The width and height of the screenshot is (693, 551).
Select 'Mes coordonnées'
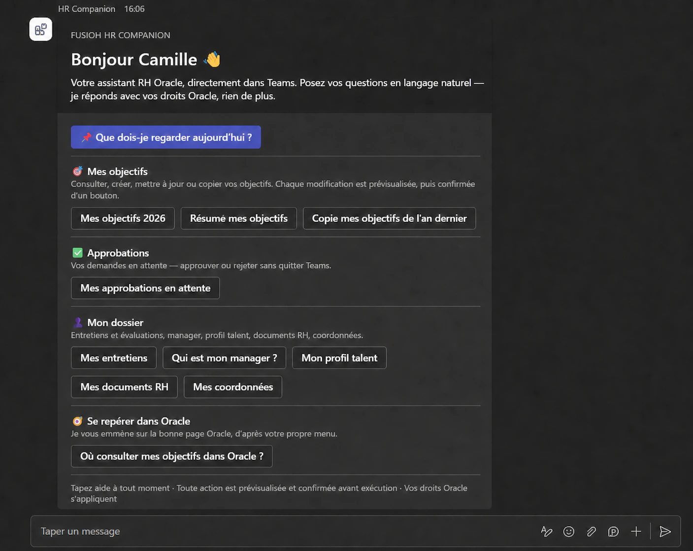coord(233,387)
